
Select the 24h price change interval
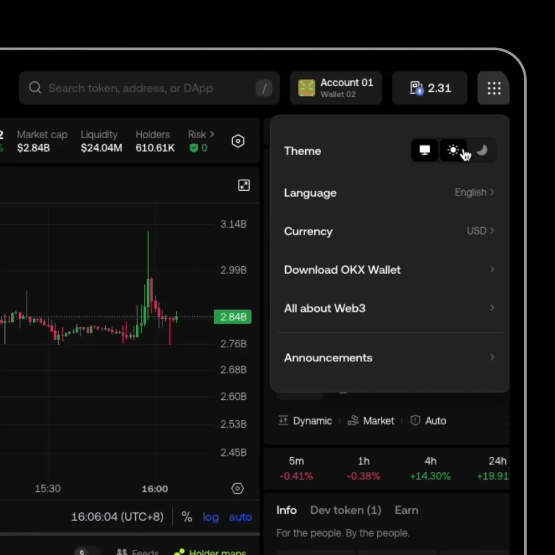[x=493, y=469]
